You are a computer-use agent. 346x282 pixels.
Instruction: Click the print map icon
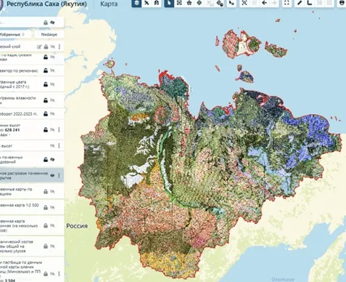point(342,3)
